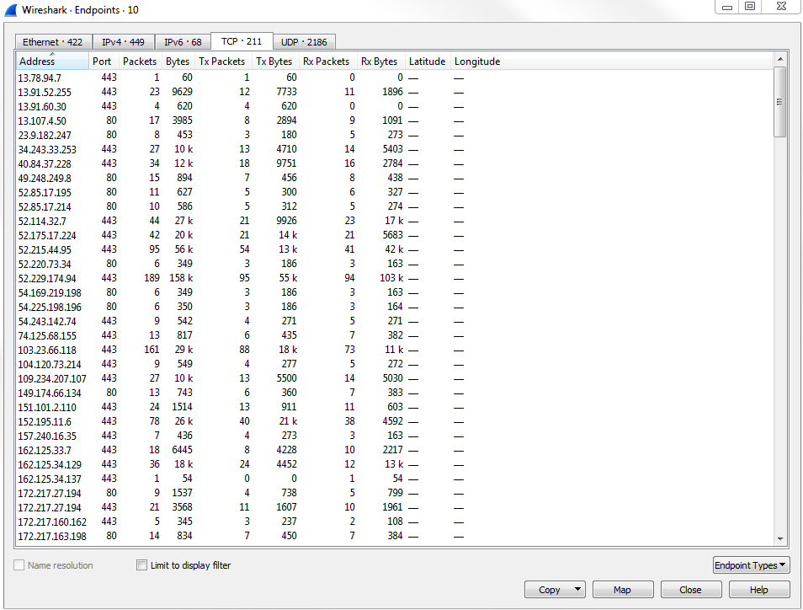Sort by the Address column header
803x610 pixels.
[x=52, y=61]
